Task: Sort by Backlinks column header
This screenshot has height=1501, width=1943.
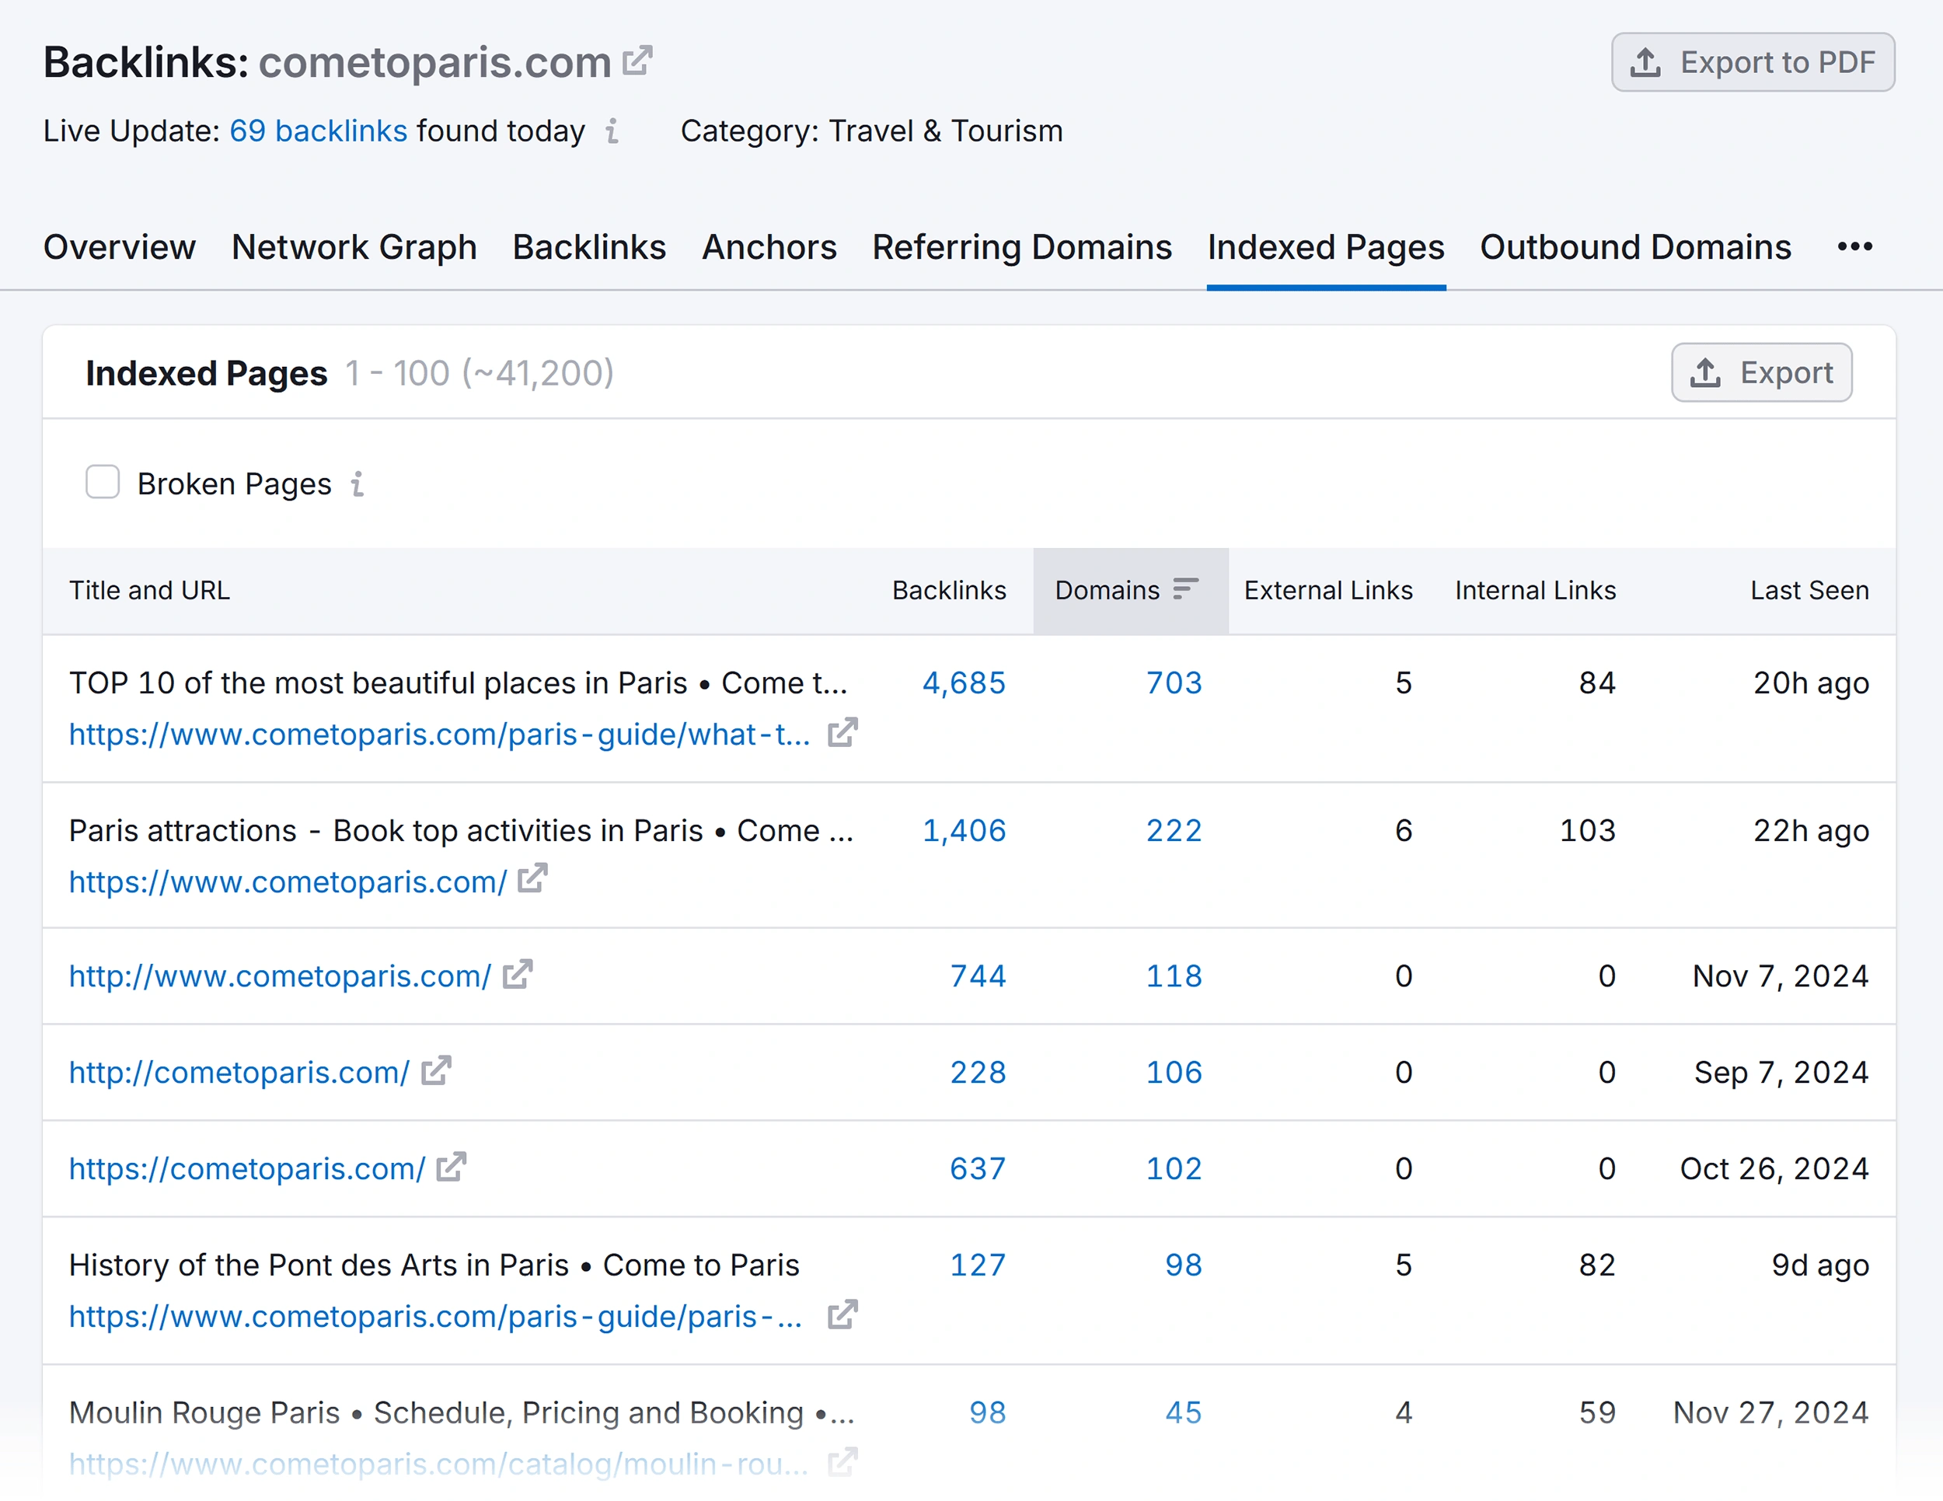Action: [949, 590]
